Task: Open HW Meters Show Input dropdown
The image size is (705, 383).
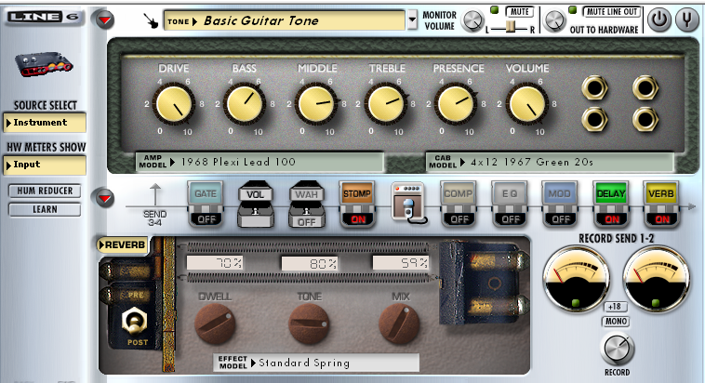Action: click(45, 165)
